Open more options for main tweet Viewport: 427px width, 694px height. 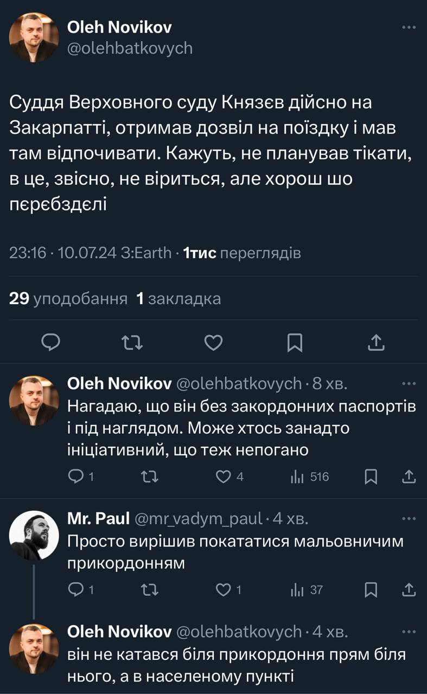click(408, 27)
